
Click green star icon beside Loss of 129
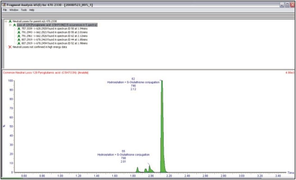point(14,25)
